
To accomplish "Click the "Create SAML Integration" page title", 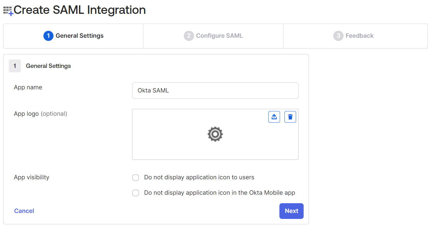I will pos(80,10).
